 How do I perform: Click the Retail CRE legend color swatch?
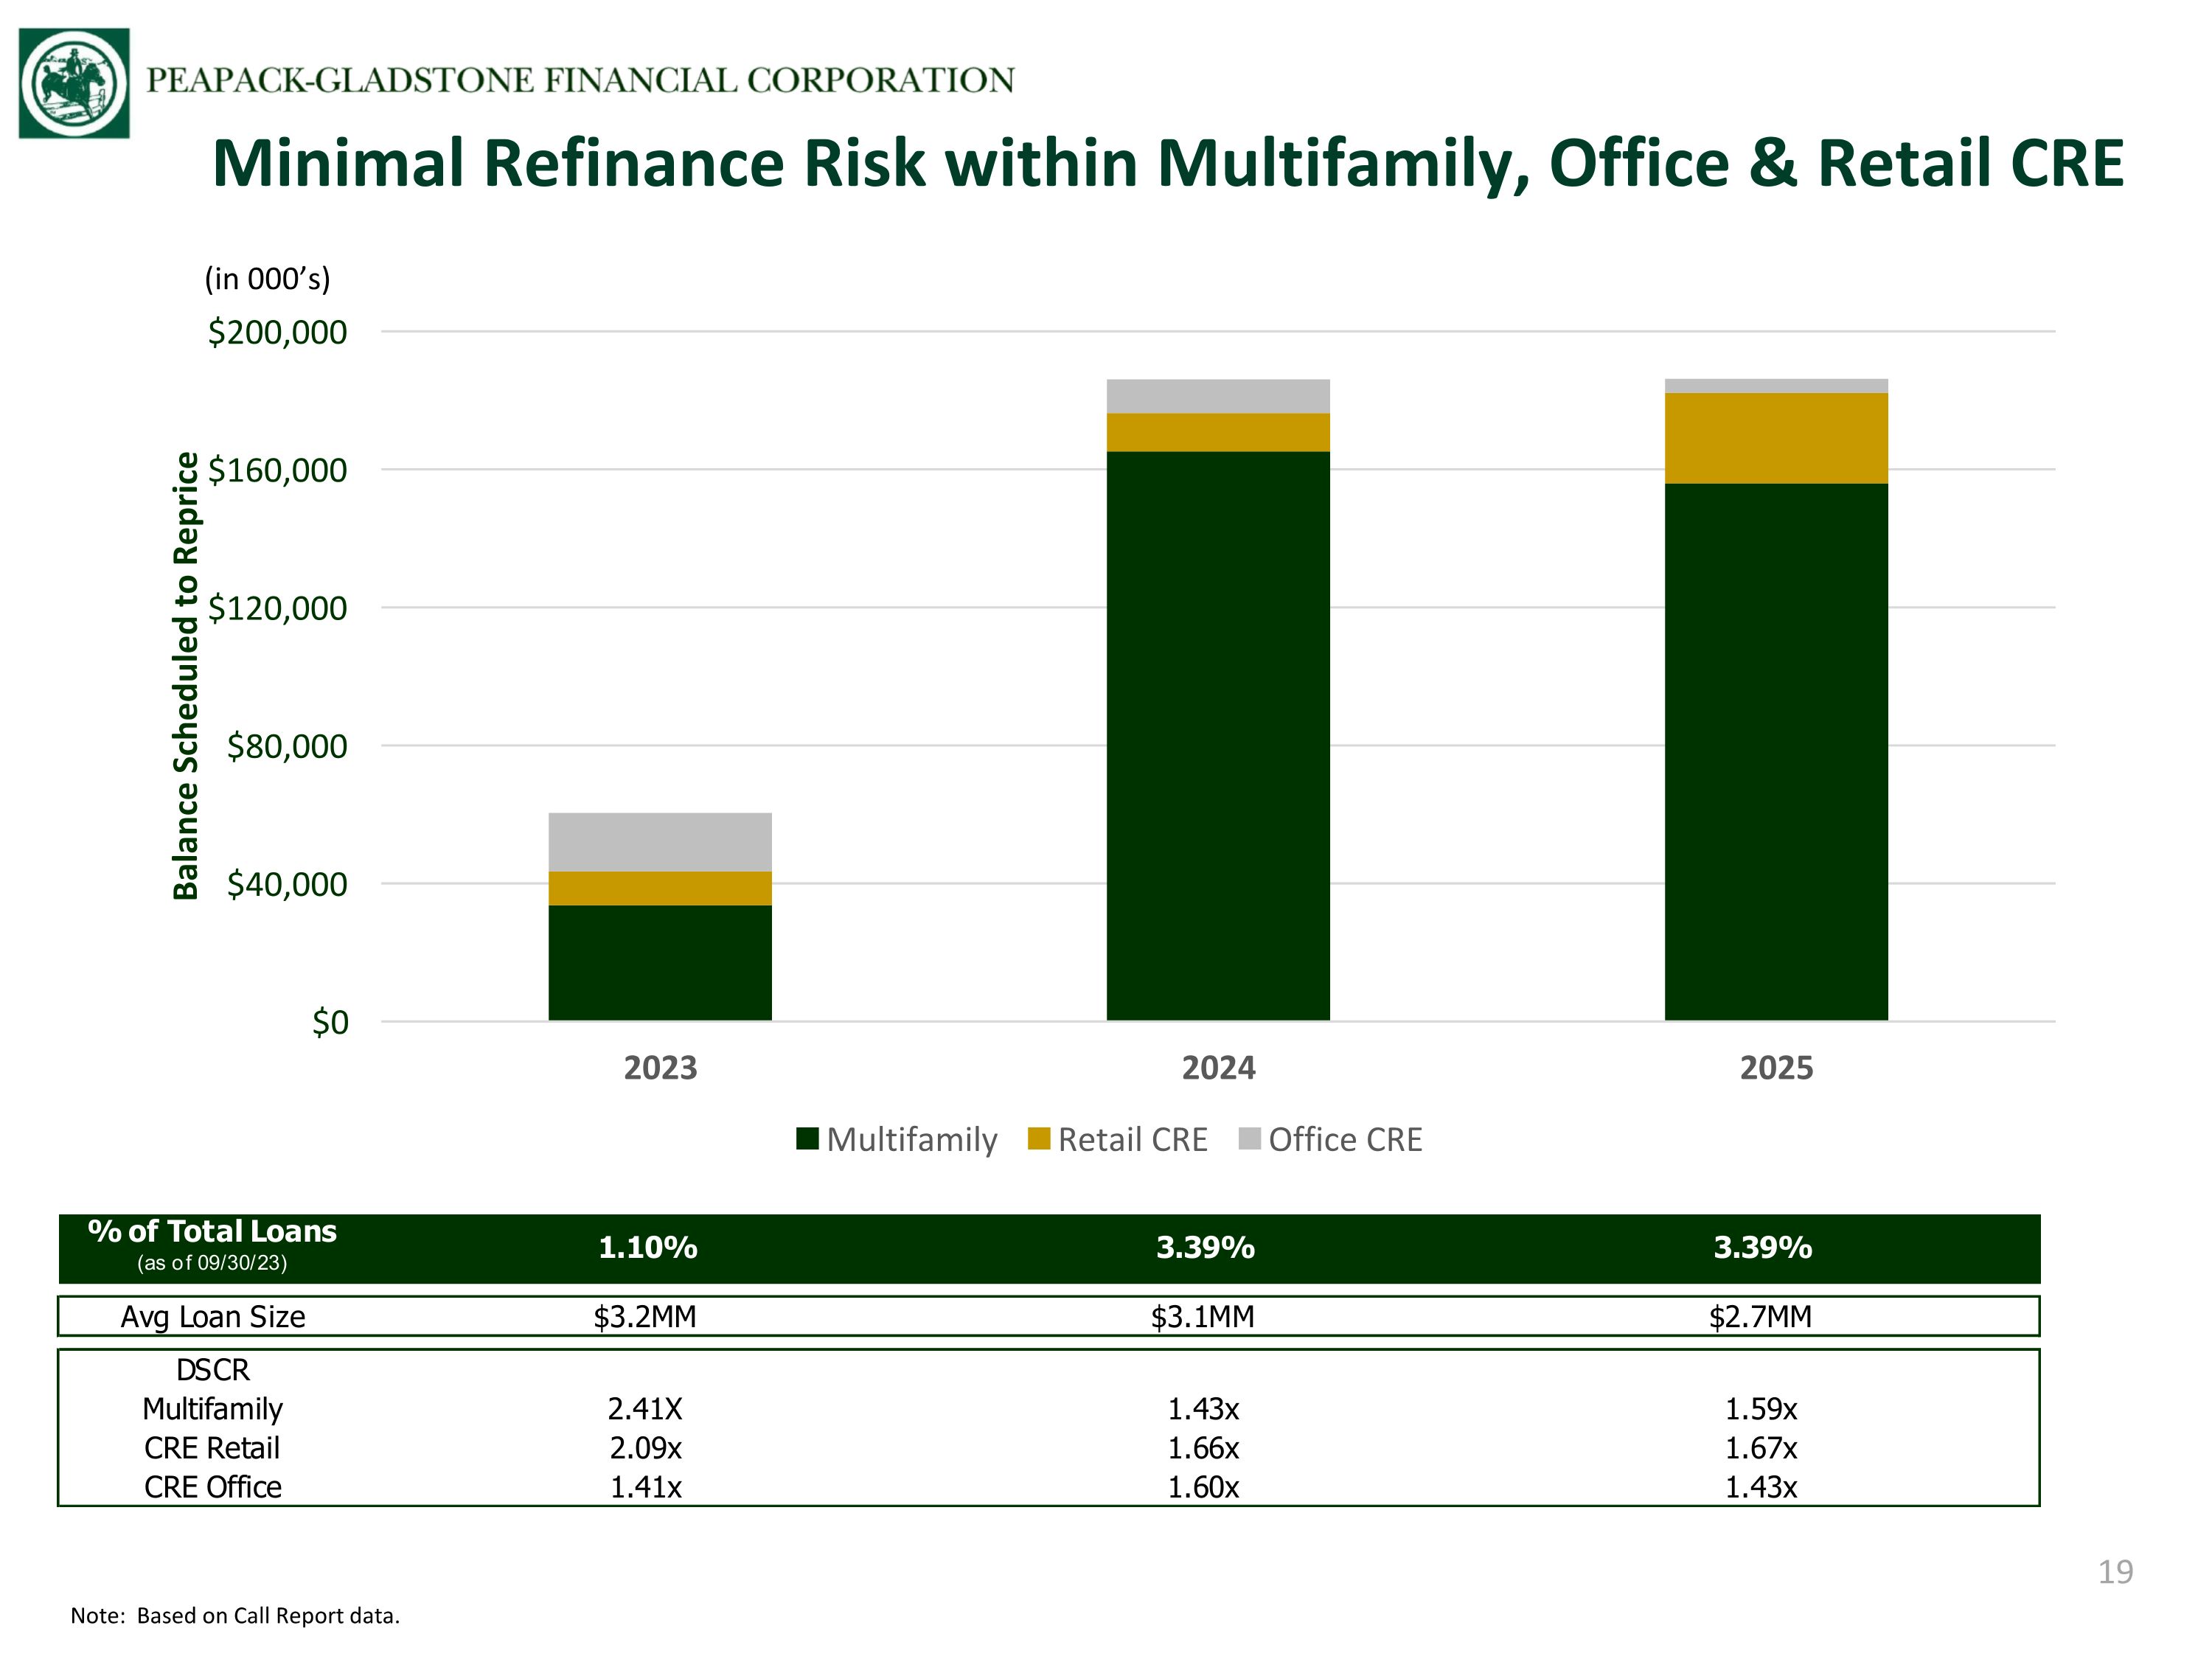pos(1039,1139)
